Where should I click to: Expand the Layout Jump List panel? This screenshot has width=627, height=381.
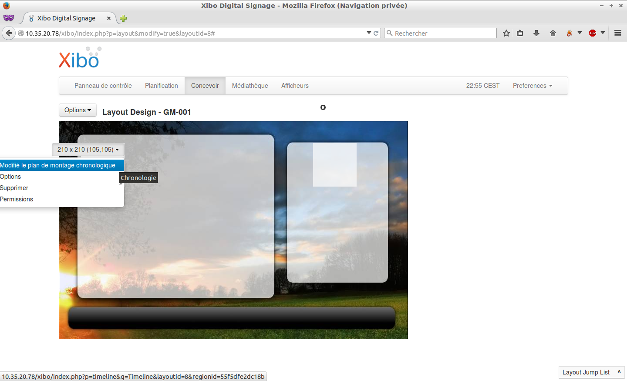coord(591,372)
